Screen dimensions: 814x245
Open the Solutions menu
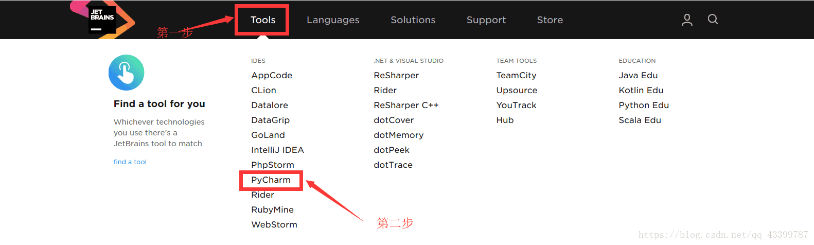tap(413, 20)
